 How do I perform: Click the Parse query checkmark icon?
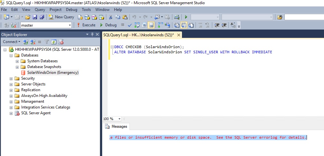pyautogui.click(x=129, y=25)
